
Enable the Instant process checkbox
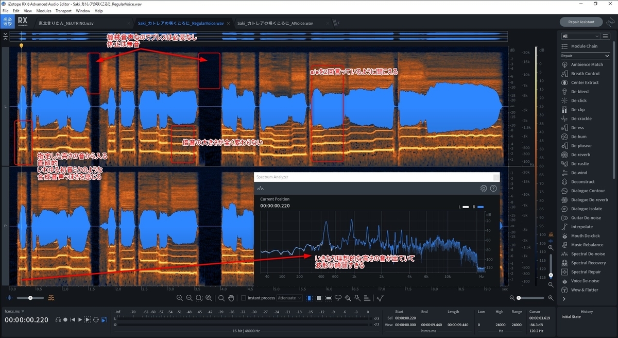click(x=244, y=298)
